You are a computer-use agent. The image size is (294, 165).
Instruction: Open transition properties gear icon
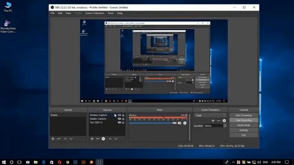click(x=224, y=121)
